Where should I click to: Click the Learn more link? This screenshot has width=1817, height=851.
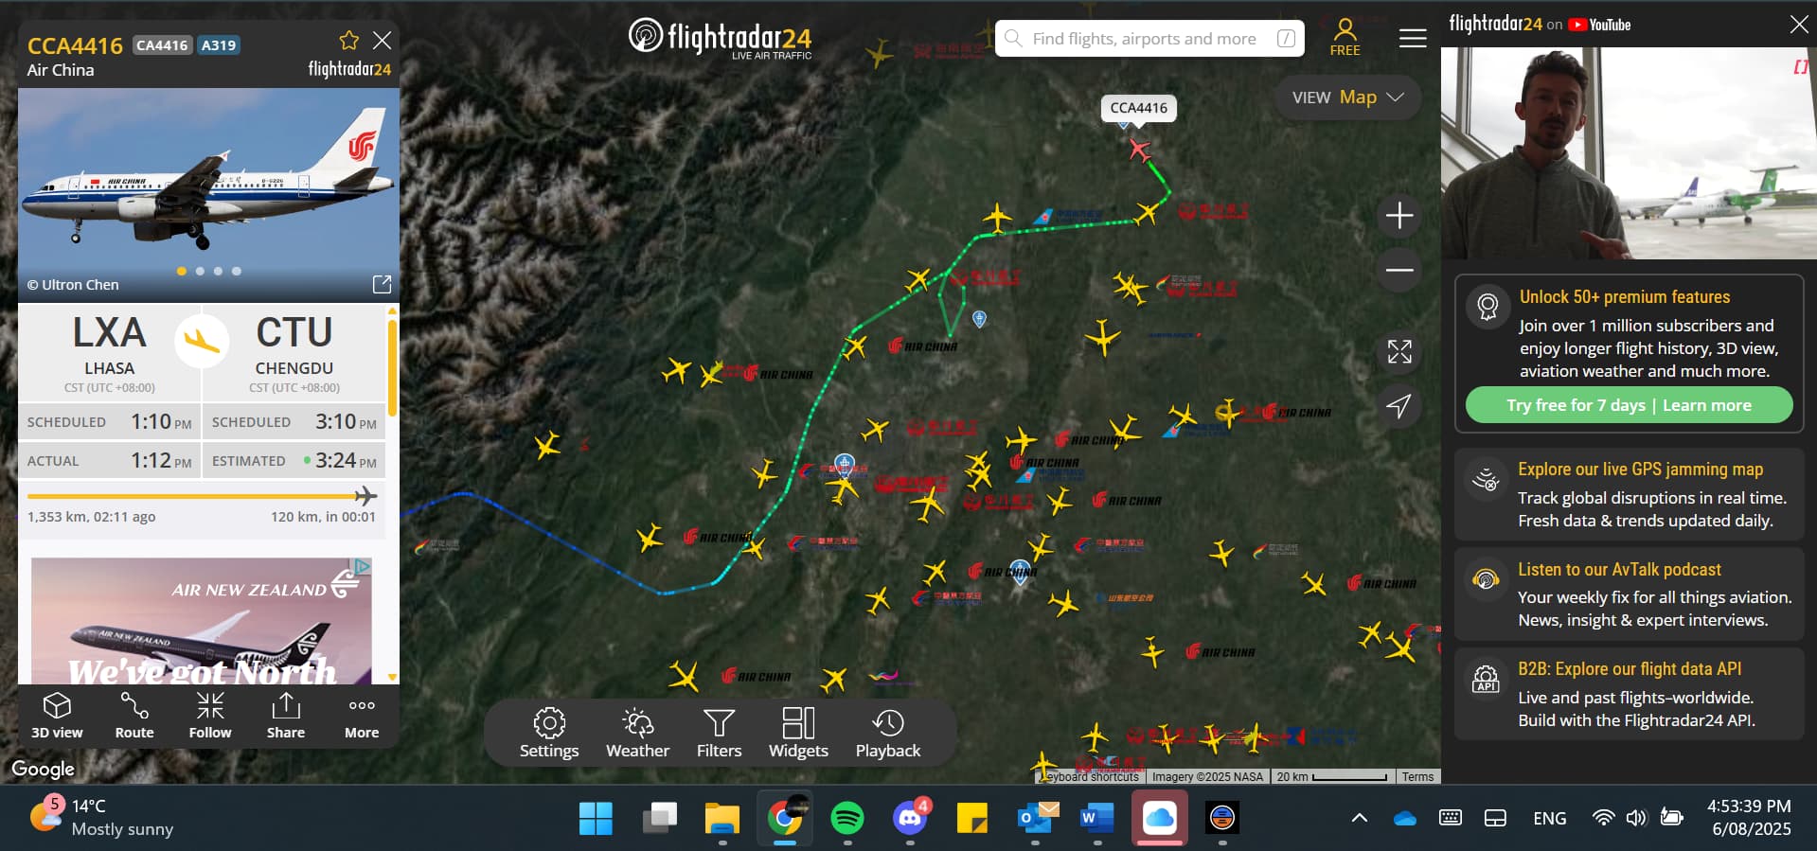click(x=1707, y=405)
